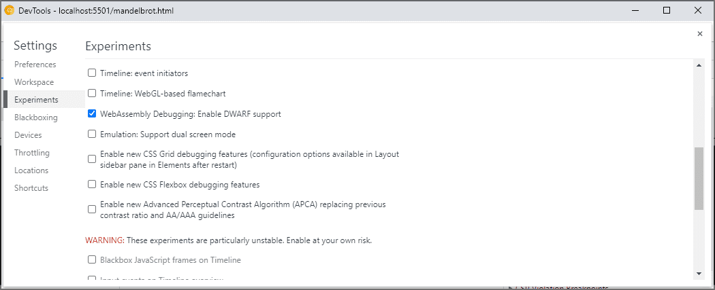Uncheck WebAssembly Debugging DWARF support
The width and height of the screenshot is (715, 290).
[92, 114]
